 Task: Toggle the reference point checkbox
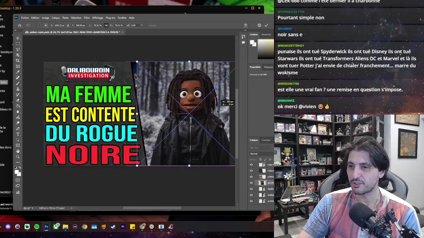click(39, 25)
